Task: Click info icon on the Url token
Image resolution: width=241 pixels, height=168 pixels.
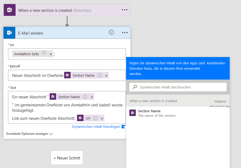Action: tap(96, 118)
